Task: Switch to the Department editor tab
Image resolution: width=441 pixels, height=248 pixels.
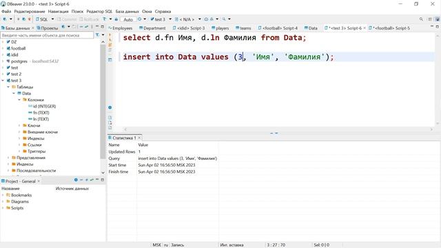Action: pos(152,28)
